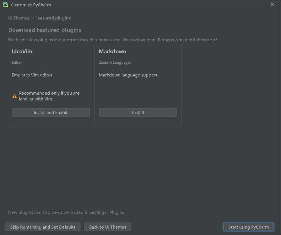Install the Markdown plugin
The image size is (281, 235).
[x=138, y=112]
